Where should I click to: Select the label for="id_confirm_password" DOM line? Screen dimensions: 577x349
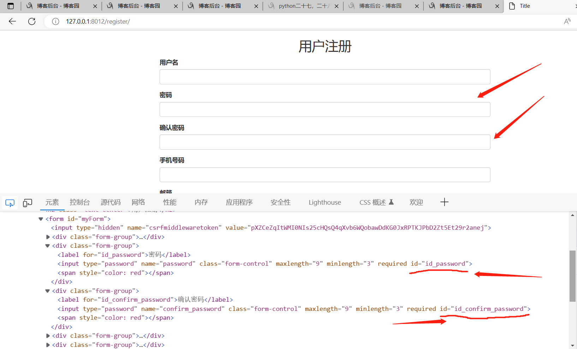pos(145,300)
